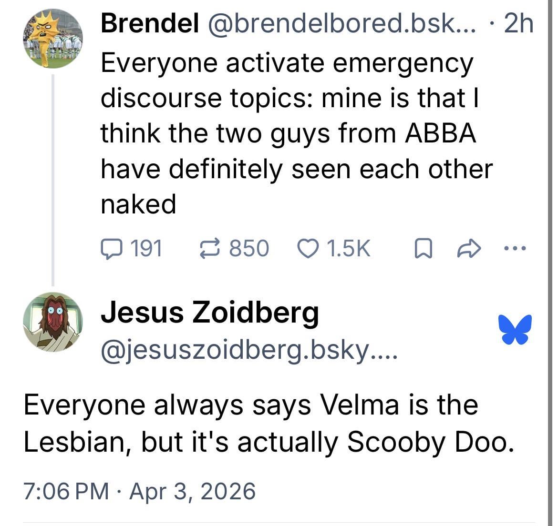Open Brendel's profile avatar
Screen dimensions: 558x526
click(53, 39)
